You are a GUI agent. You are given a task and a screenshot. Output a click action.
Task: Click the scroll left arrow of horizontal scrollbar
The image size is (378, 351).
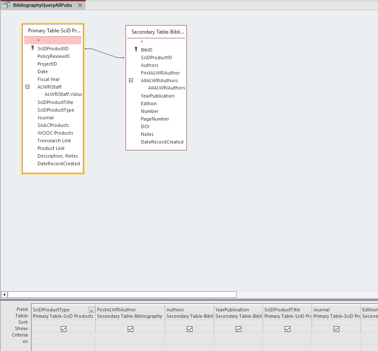pos(4,294)
